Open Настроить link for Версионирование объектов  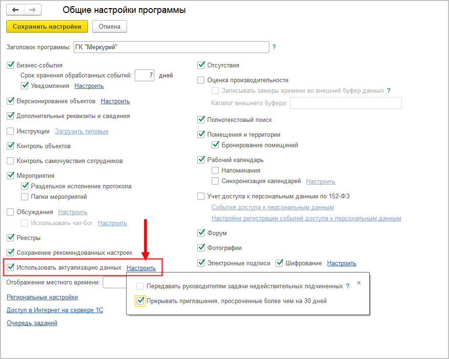(115, 101)
